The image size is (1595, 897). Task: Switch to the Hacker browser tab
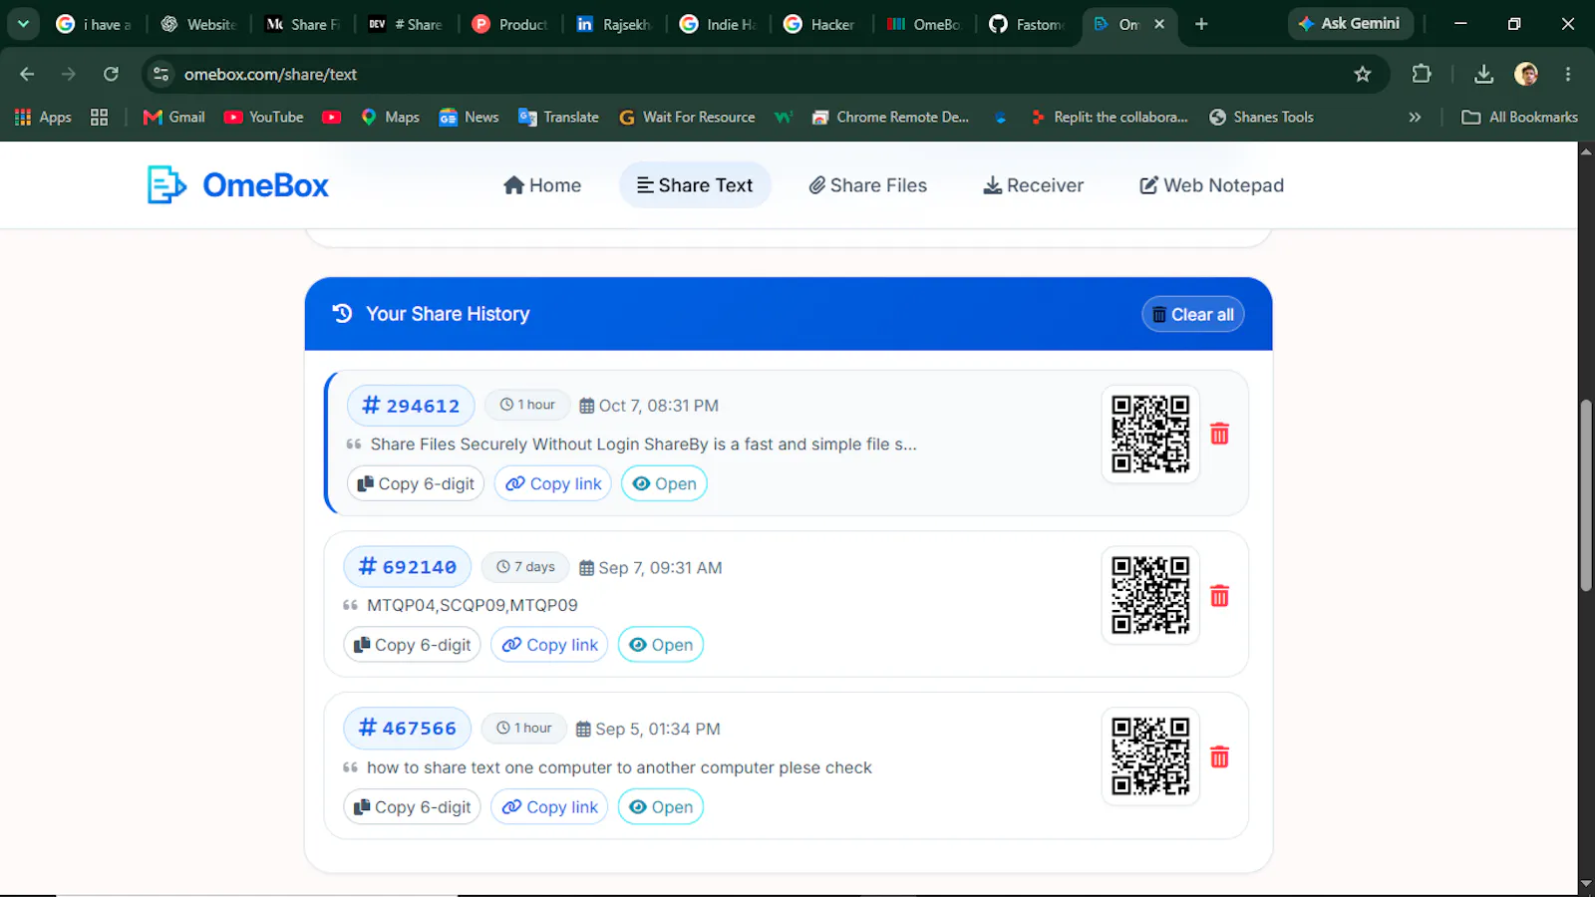[x=819, y=24]
